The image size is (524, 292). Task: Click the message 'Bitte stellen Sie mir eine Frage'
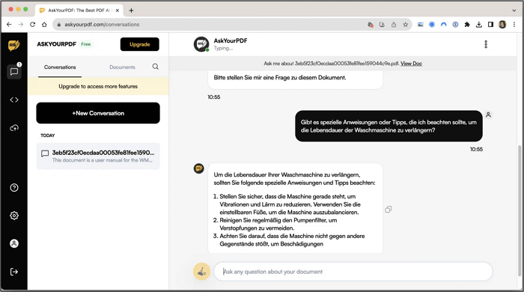click(x=280, y=78)
